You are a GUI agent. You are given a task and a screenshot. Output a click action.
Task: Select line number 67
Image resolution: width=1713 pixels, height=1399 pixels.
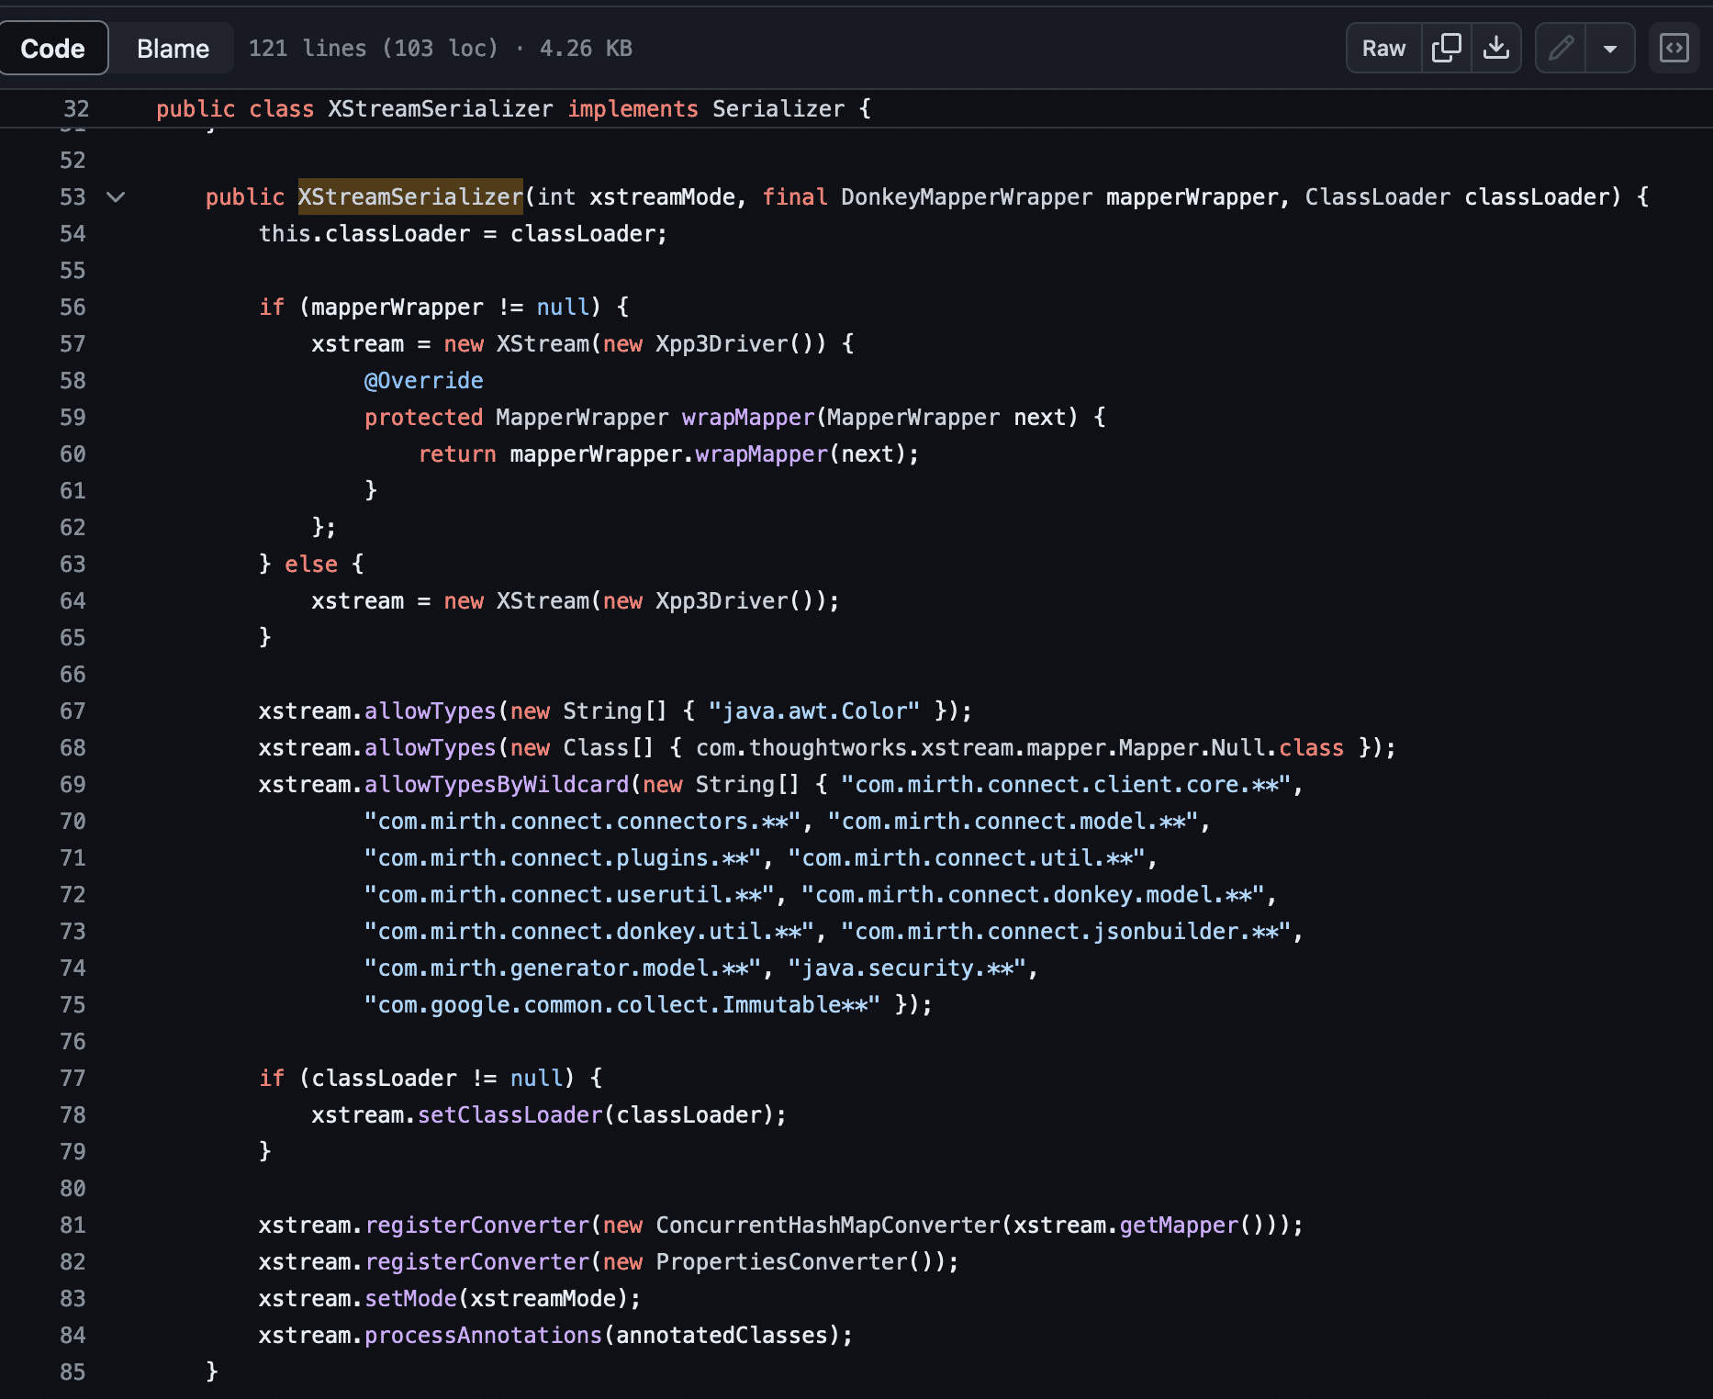coord(72,711)
